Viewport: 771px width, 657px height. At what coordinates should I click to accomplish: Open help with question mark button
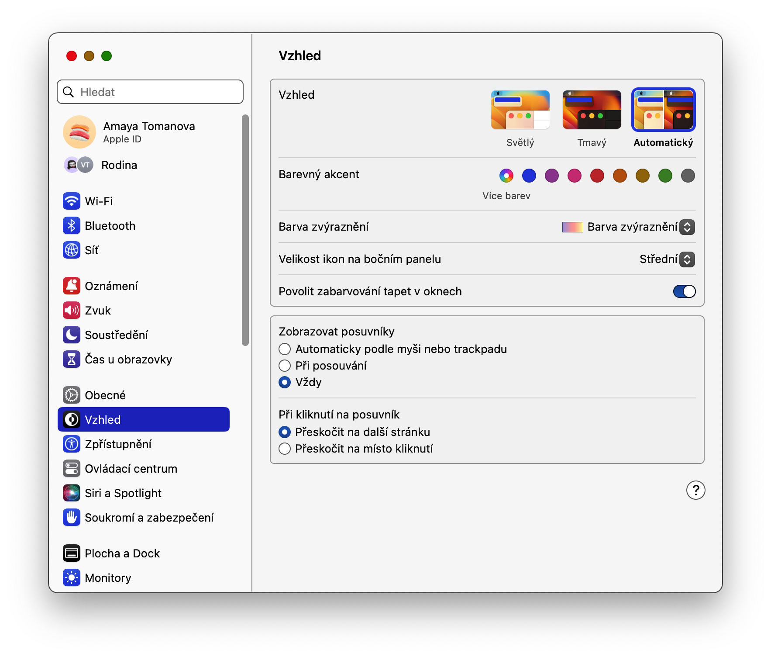point(695,490)
